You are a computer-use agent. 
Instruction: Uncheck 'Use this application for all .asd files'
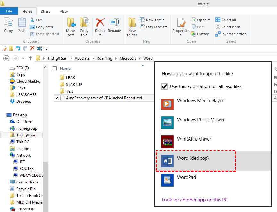click(164, 86)
